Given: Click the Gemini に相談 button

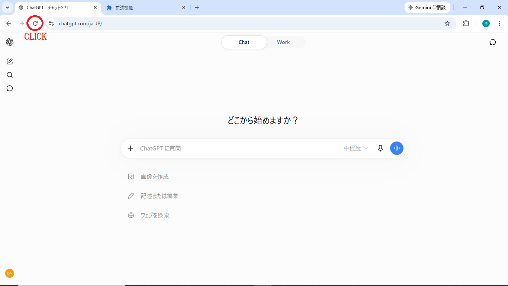Looking at the screenshot, I should click(x=427, y=7).
